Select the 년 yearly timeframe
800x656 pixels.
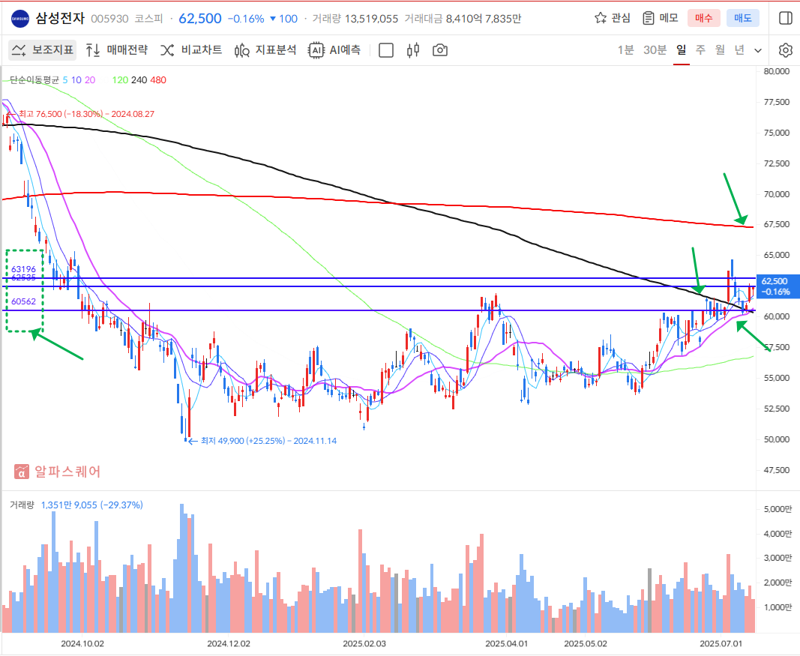click(x=739, y=50)
